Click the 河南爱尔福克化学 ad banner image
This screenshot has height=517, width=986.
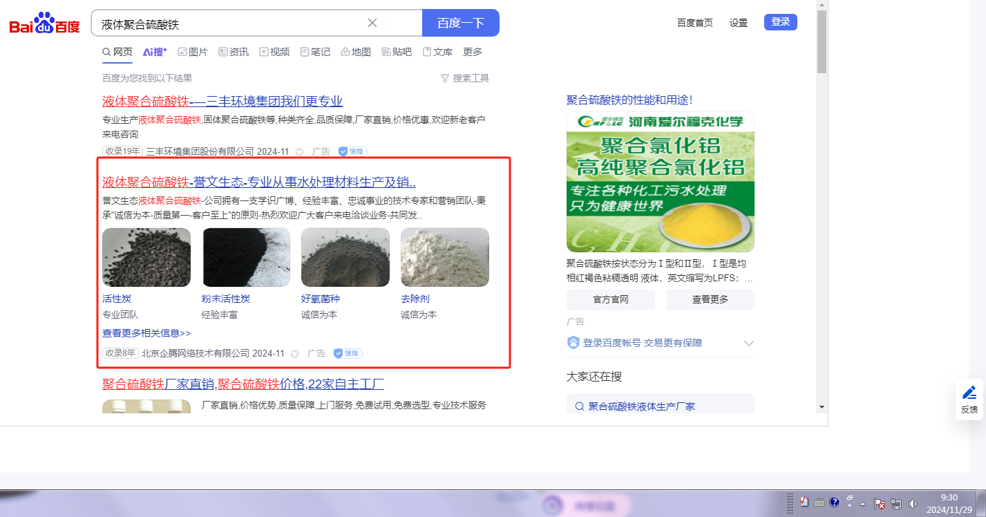coord(661,182)
